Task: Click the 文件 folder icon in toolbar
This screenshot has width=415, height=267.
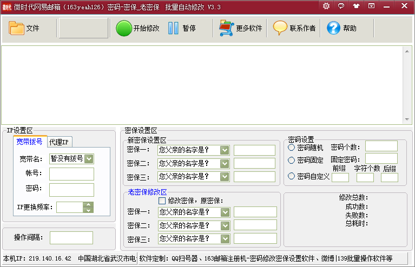Action: click(x=17, y=29)
